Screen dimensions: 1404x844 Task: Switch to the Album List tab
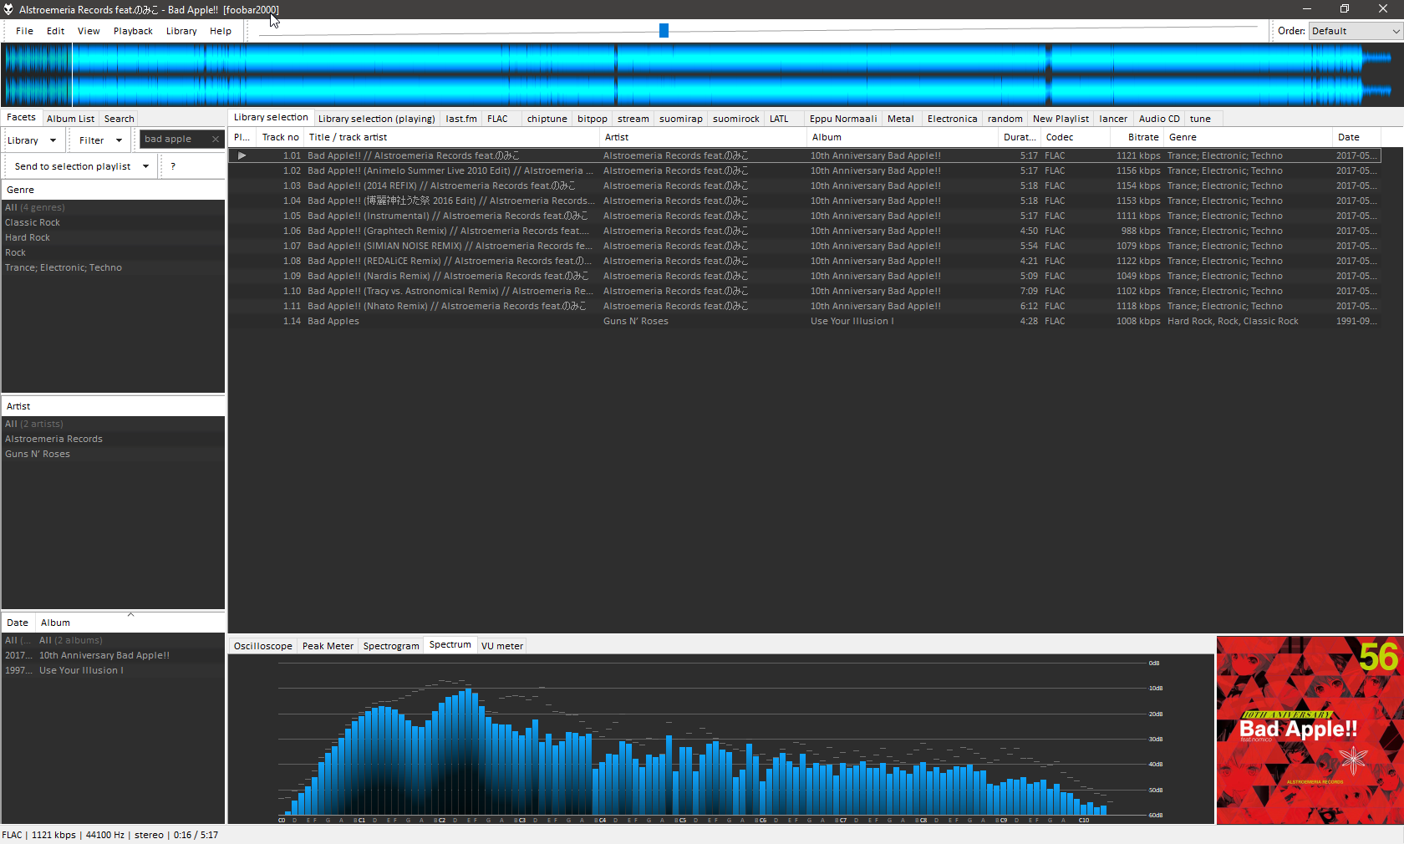[x=70, y=119]
